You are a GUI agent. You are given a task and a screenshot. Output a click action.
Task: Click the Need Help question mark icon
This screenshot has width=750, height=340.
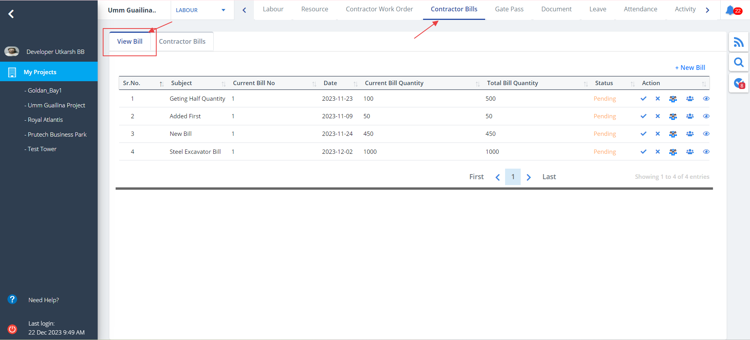(x=12, y=299)
